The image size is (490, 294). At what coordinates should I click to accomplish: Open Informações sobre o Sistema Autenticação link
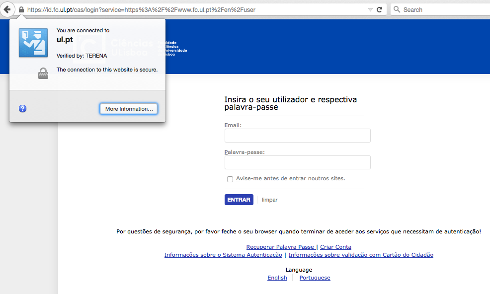point(223,255)
